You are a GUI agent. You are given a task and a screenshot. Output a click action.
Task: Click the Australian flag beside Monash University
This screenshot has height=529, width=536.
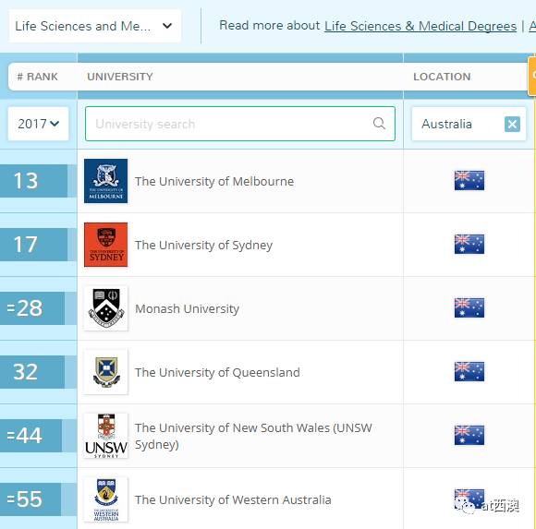click(469, 307)
